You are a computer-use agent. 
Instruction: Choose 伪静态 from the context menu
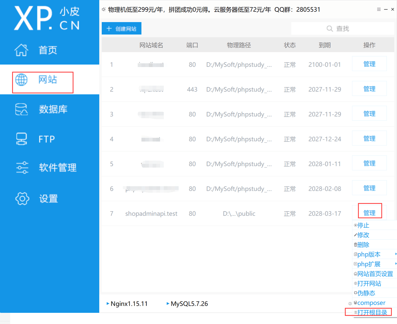pyautogui.click(x=375, y=293)
